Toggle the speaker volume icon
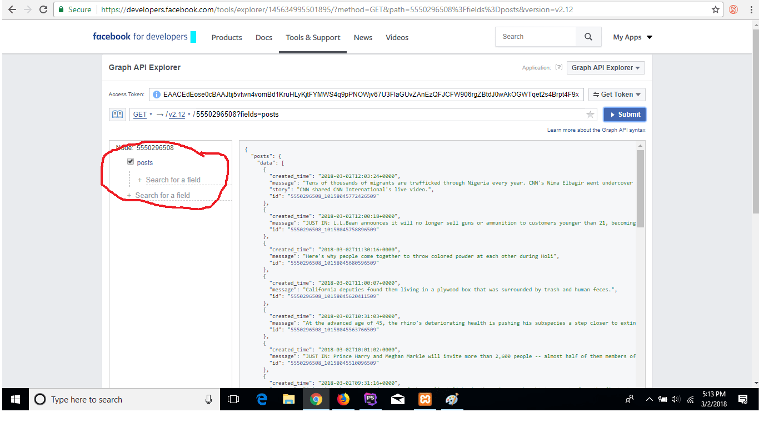The width and height of the screenshot is (759, 427). pos(675,399)
